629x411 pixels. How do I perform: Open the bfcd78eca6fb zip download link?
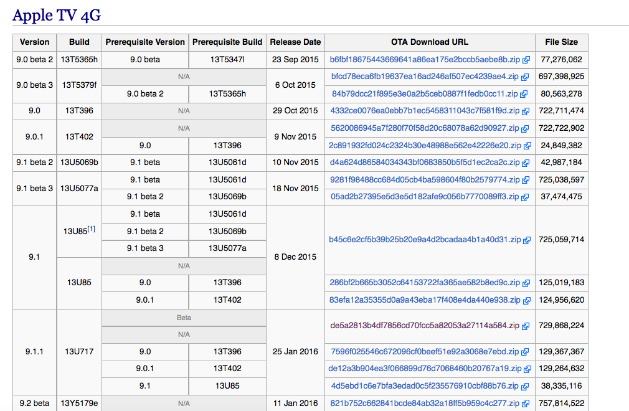[425, 76]
